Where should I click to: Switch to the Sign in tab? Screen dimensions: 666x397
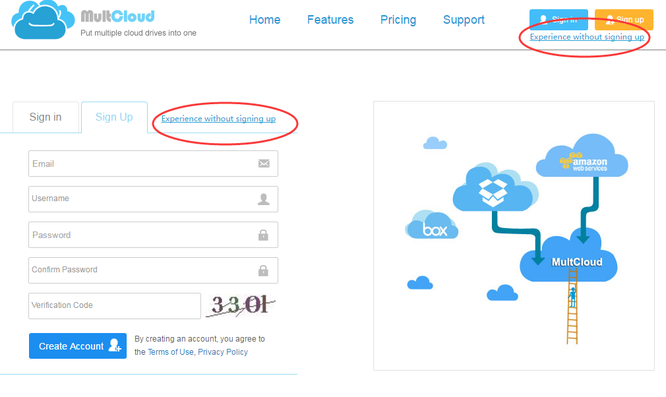click(x=45, y=117)
